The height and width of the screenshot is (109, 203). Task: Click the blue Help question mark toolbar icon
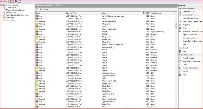click(16, 1)
